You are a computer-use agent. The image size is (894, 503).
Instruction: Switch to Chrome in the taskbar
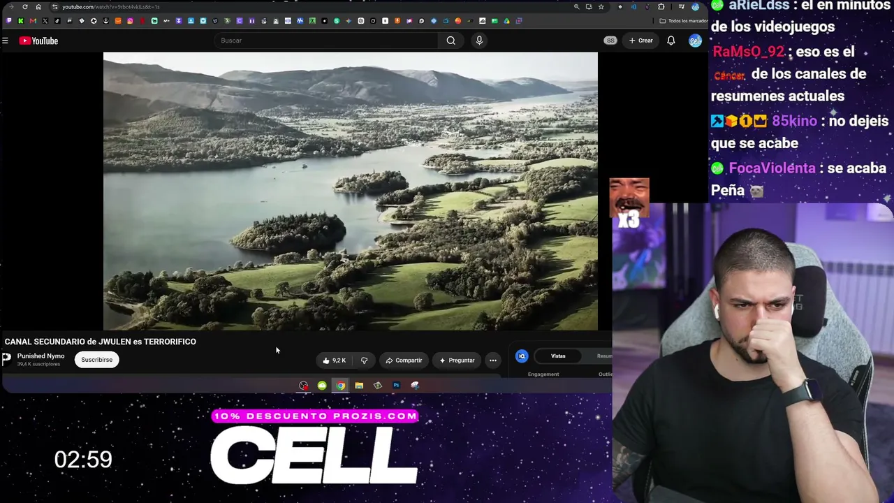[340, 386]
